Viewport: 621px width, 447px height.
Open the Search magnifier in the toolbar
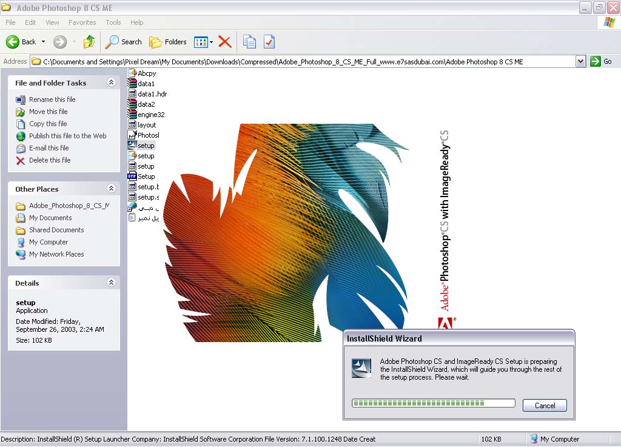tap(123, 42)
